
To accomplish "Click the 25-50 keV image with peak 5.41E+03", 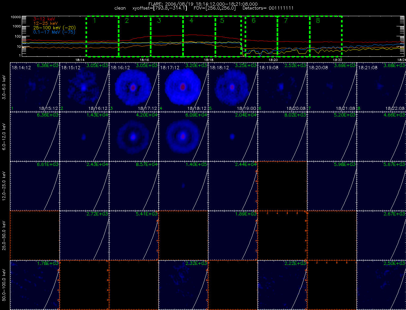I will coord(134,235).
